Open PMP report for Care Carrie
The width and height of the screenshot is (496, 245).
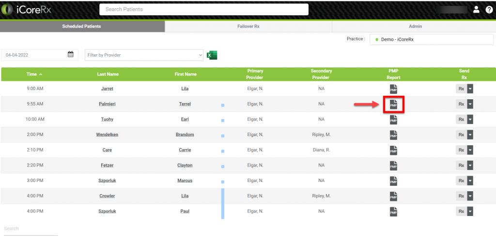(393, 151)
